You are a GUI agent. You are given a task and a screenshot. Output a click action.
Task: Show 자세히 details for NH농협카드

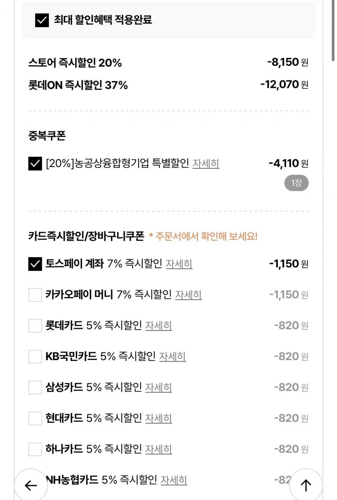(x=174, y=480)
